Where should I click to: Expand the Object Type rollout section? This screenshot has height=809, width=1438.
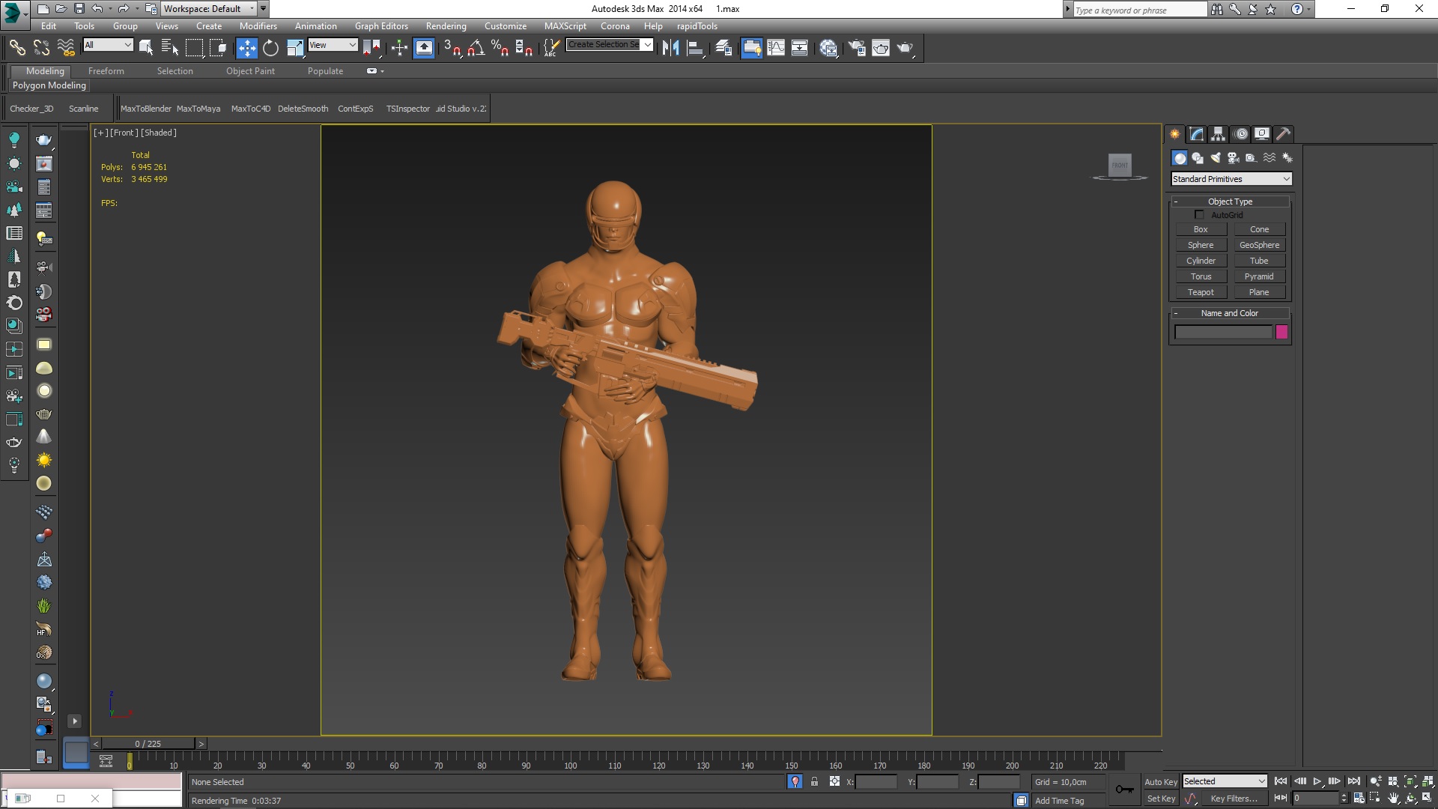pos(1230,201)
